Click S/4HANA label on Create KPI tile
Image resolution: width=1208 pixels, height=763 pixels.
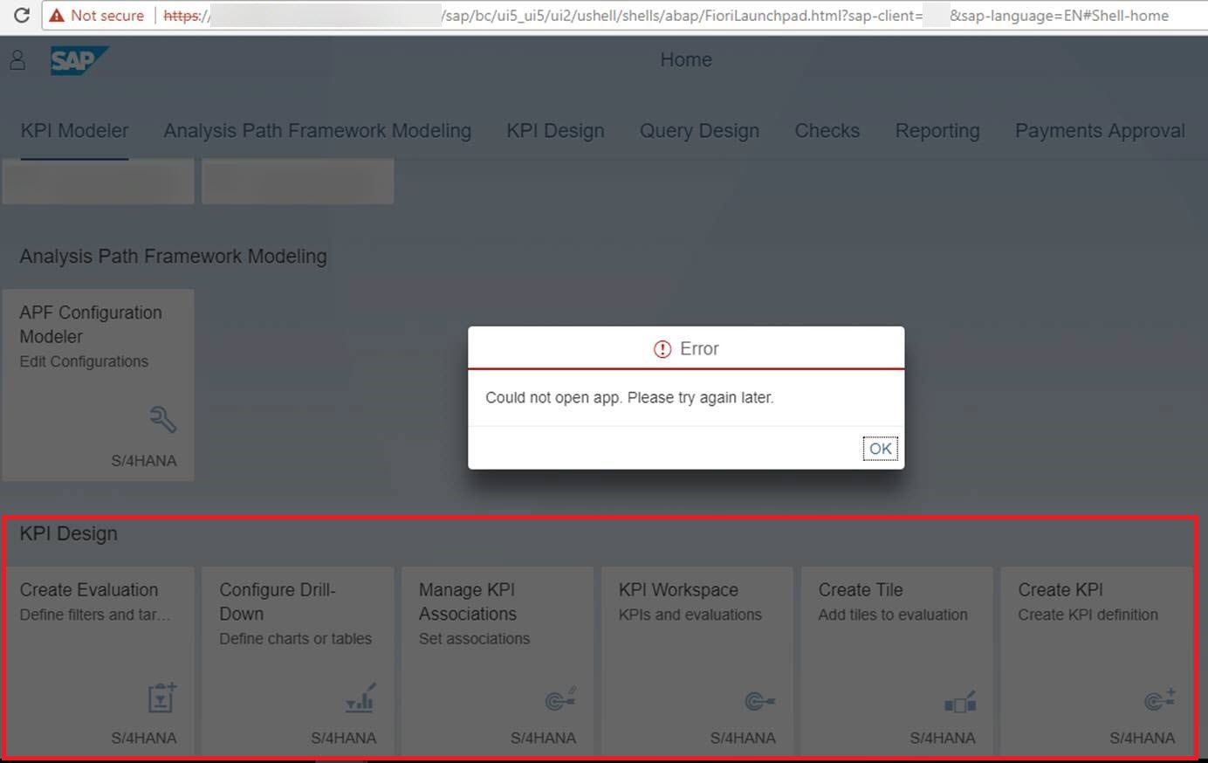pyautogui.click(x=1143, y=739)
